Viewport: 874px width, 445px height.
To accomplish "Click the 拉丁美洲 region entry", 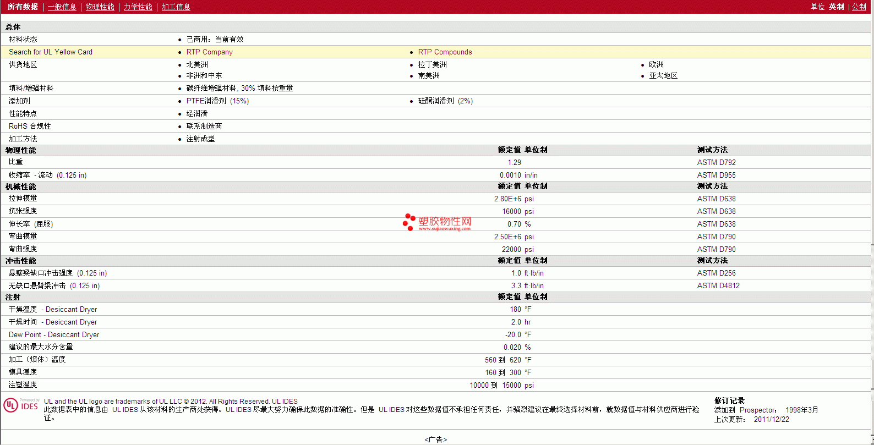I will (432, 64).
